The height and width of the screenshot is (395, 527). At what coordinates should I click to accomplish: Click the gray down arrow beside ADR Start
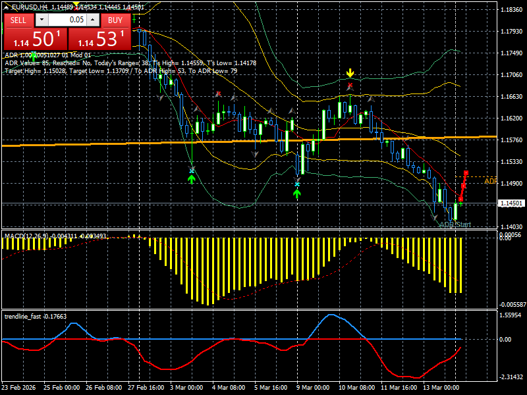point(434,217)
